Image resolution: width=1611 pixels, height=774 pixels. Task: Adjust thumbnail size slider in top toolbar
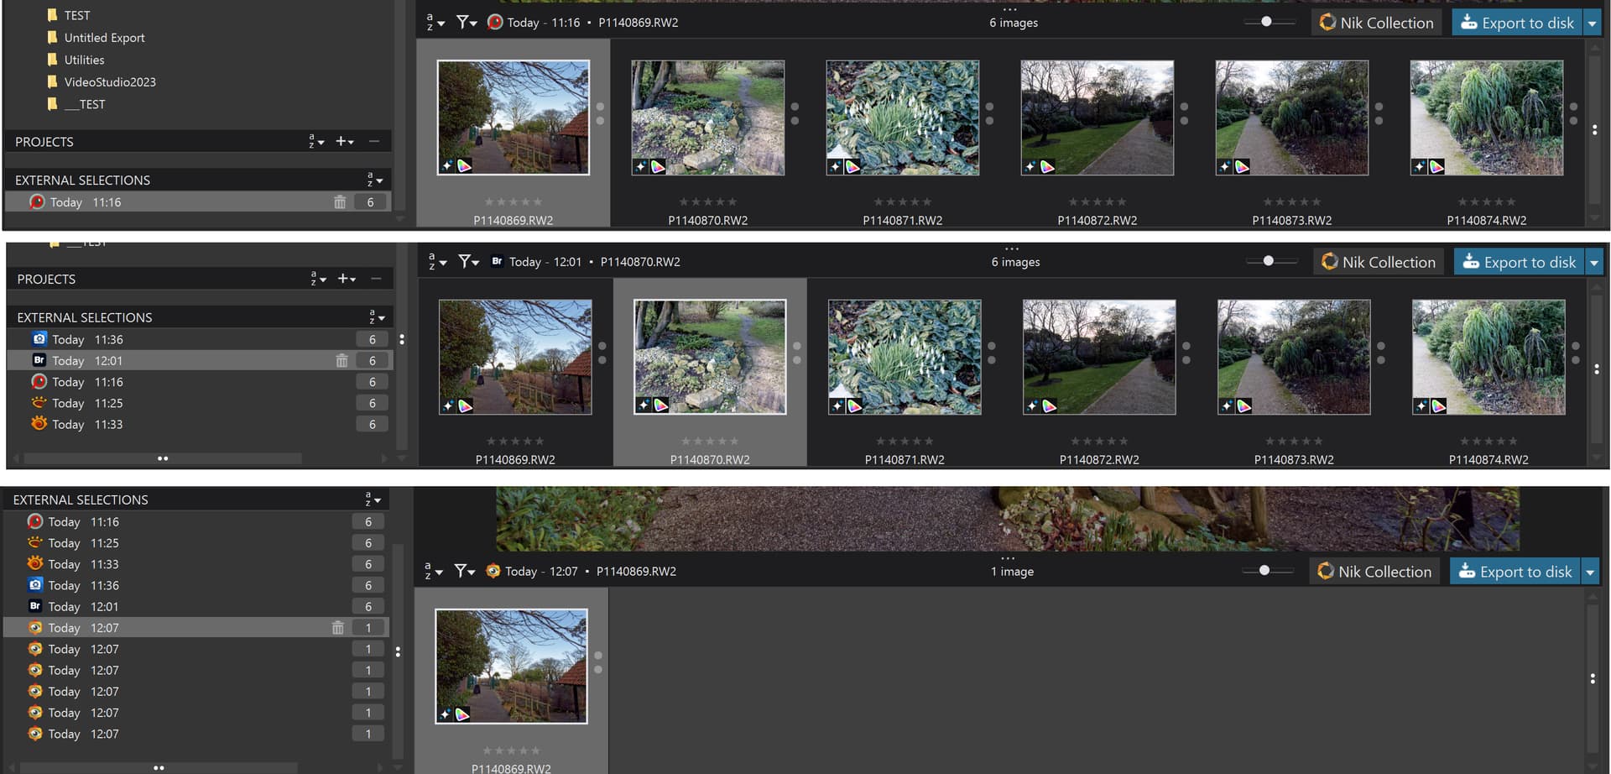(1266, 22)
